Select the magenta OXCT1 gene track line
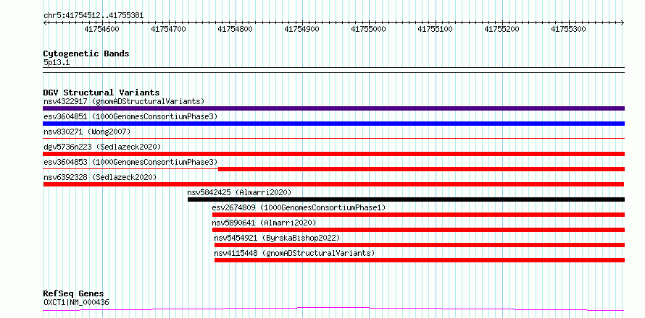The height and width of the screenshot is (318, 645). click(333, 309)
